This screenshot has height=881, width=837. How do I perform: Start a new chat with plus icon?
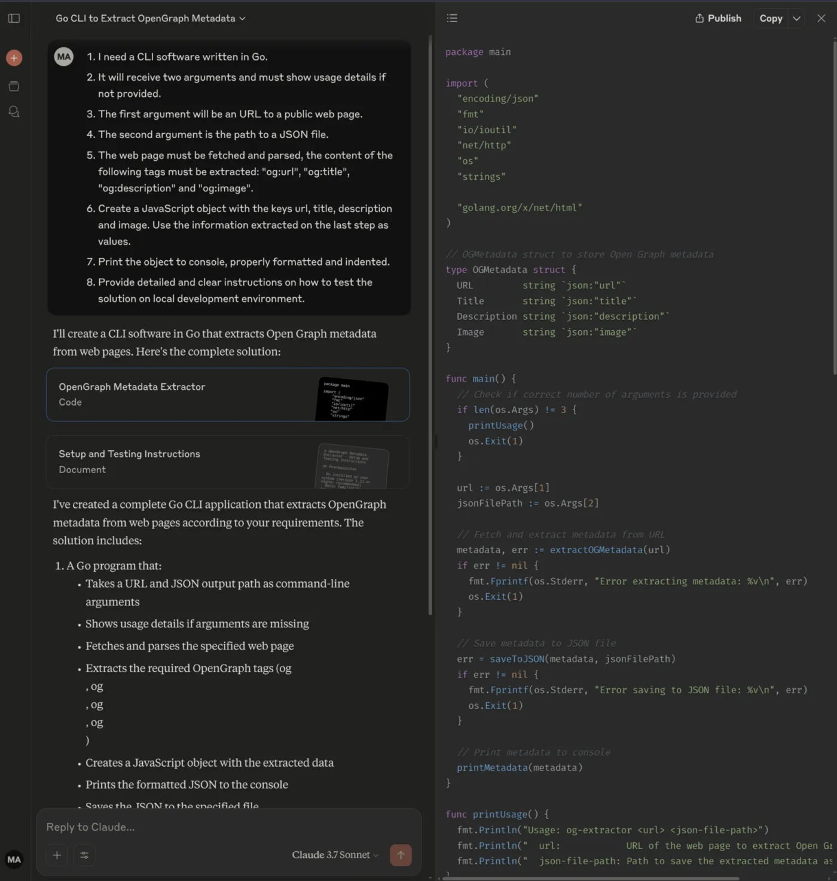(x=14, y=58)
